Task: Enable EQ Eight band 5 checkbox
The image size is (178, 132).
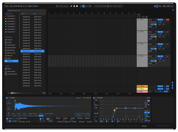Action: (x=124, y=121)
